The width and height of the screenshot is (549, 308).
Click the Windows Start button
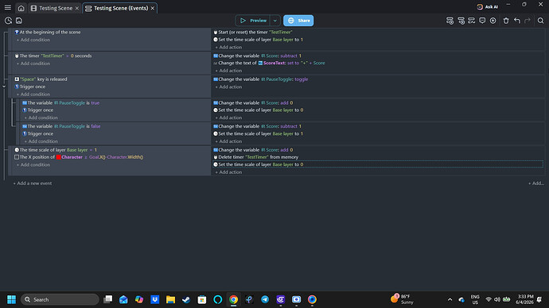coord(12,299)
